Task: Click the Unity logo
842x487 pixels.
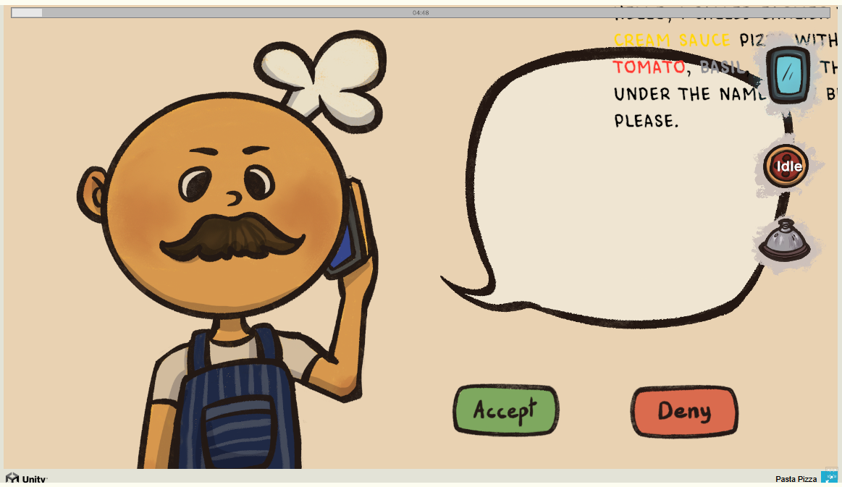Action: [26, 478]
